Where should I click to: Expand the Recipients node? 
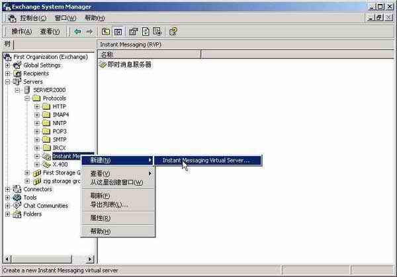7,74
